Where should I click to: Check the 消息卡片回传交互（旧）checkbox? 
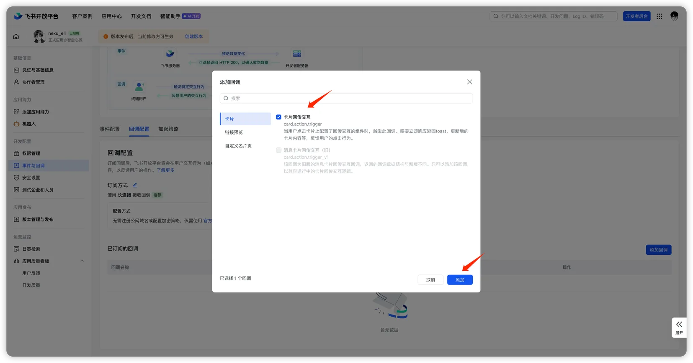click(x=278, y=150)
